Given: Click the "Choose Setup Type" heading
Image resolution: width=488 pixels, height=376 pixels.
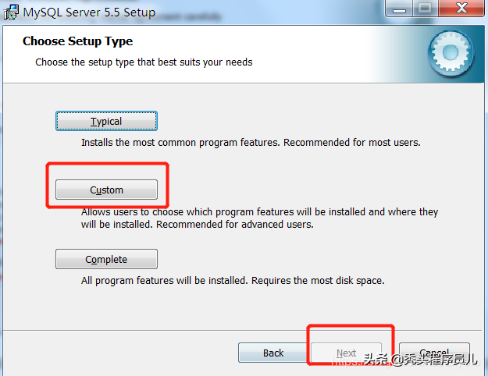Looking at the screenshot, I should (x=77, y=41).
